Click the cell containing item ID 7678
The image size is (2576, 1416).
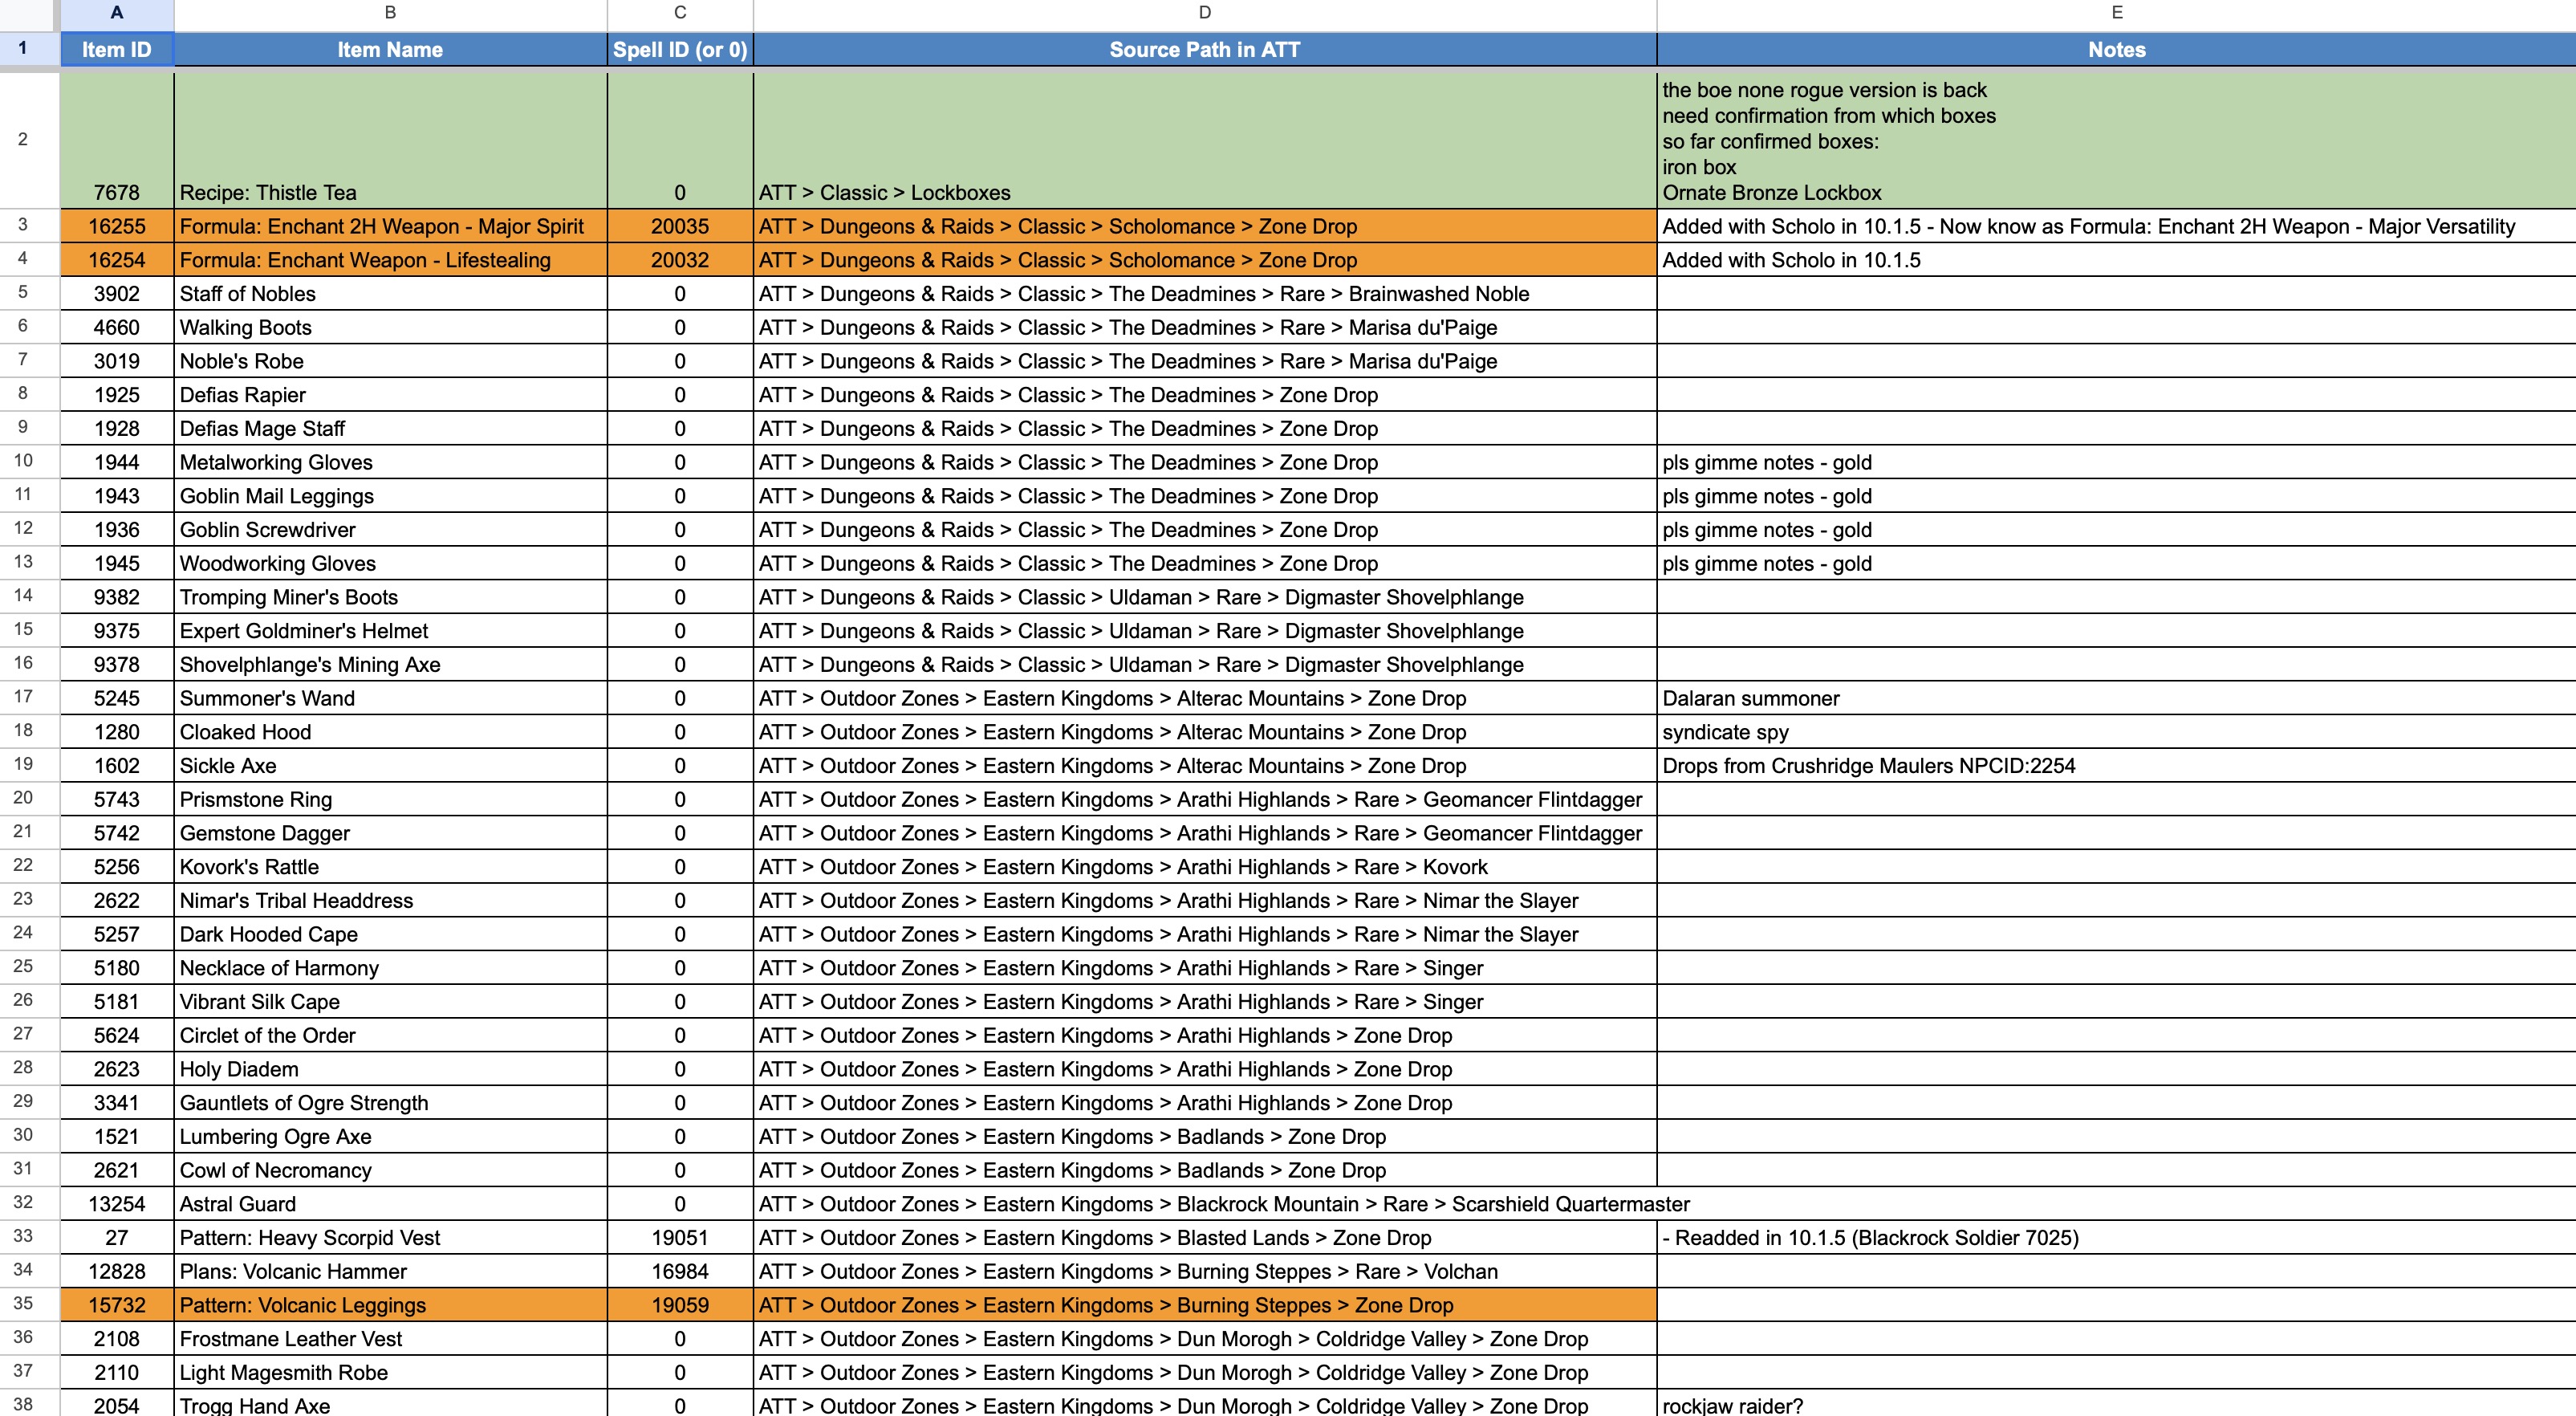coord(117,192)
